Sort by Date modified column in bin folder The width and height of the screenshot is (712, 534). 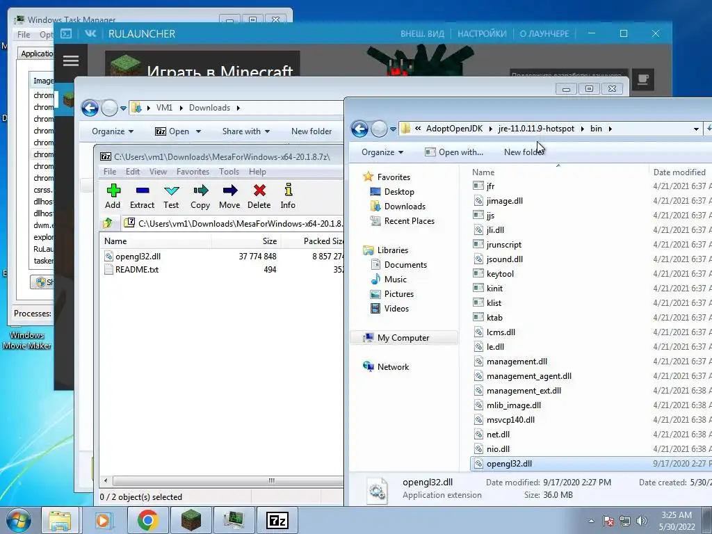click(x=679, y=172)
